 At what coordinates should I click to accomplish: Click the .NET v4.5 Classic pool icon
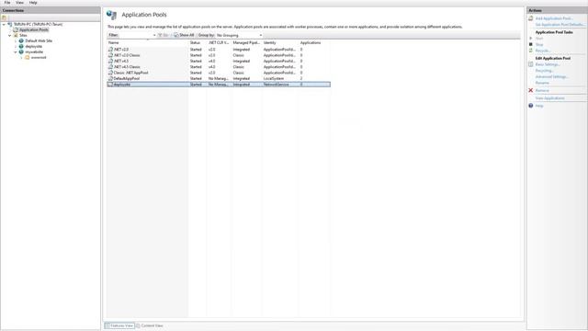pyautogui.click(x=110, y=67)
